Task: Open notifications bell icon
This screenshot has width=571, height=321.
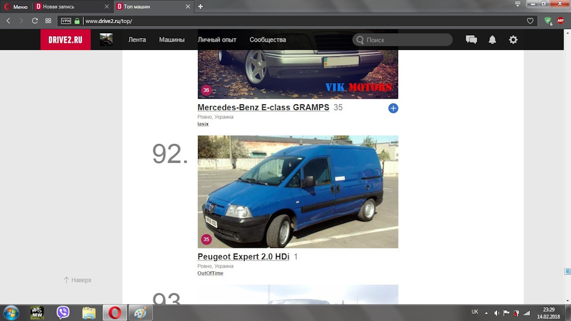Action: click(x=492, y=40)
